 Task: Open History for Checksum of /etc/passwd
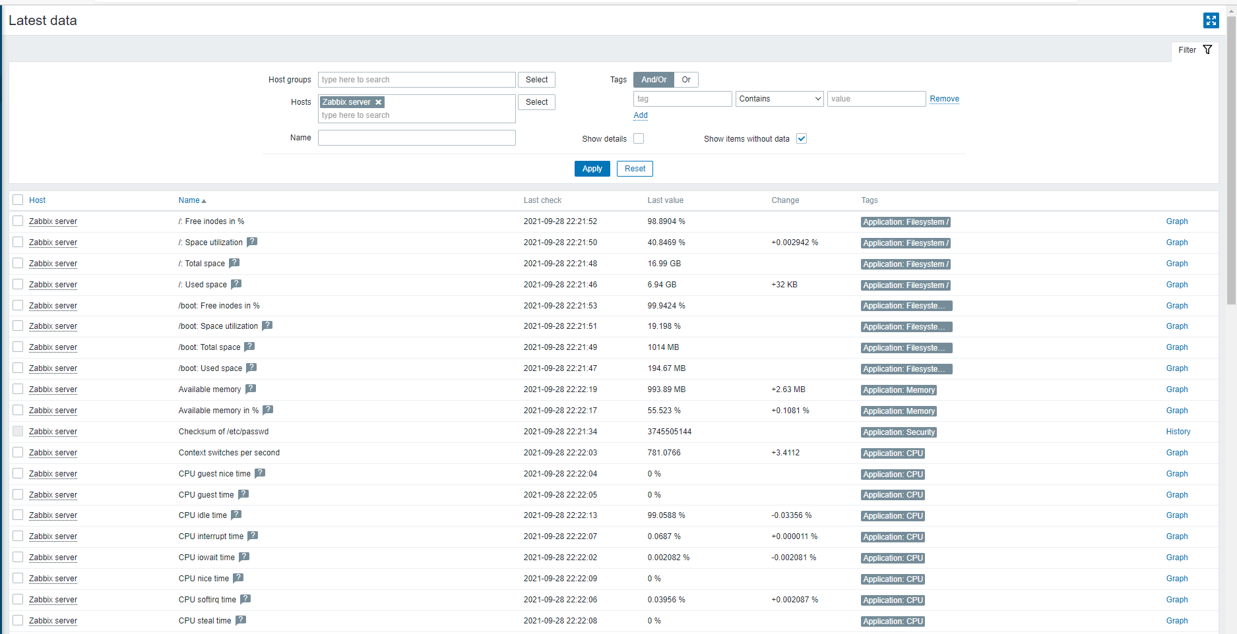pyautogui.click(x=1178, y=432)
